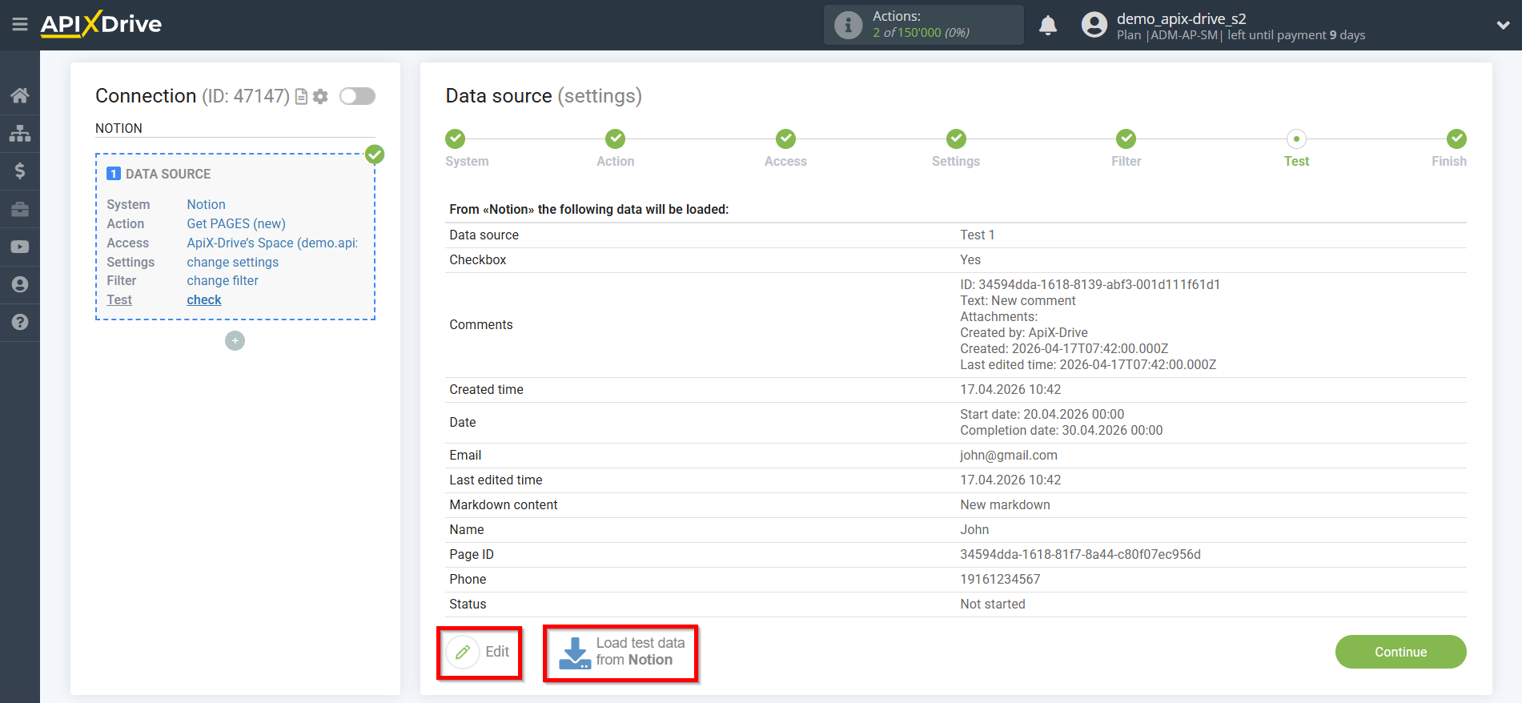Open the user profile sidebar icon
The image size is (1522, 703).
point(20,284)
